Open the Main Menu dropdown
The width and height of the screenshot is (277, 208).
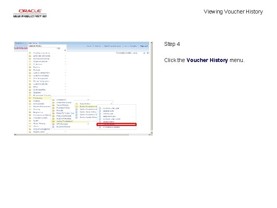pos(33,43)
